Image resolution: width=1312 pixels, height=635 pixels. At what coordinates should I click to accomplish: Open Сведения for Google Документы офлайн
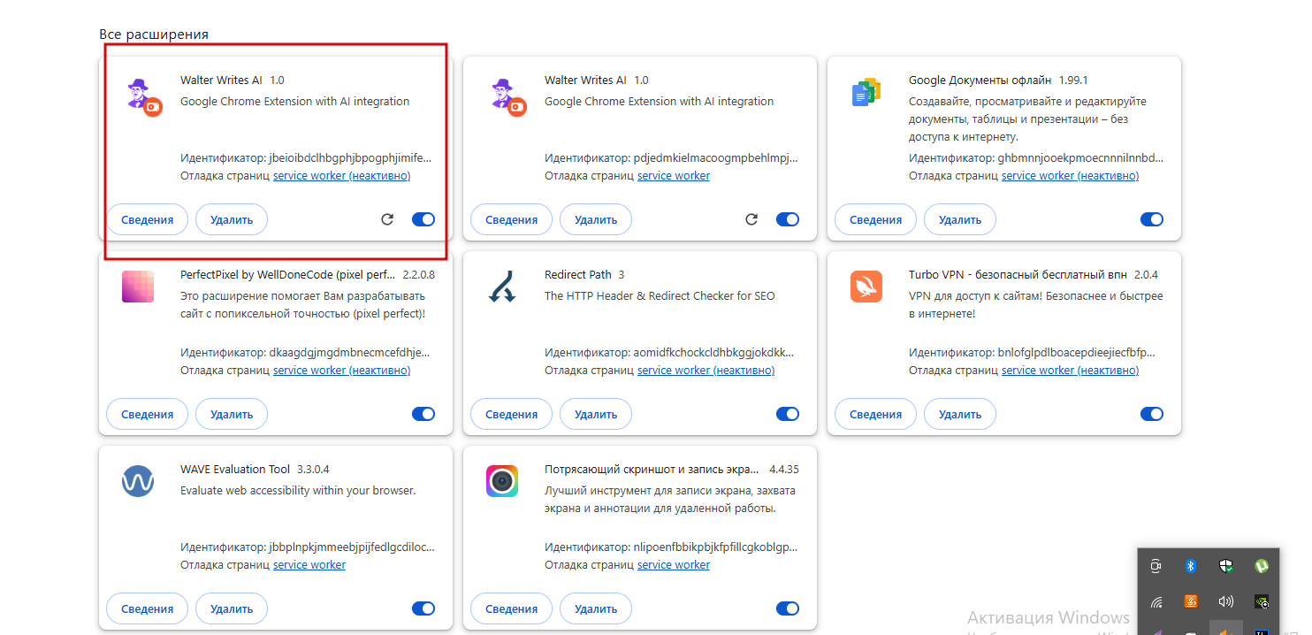coord(875,219)
